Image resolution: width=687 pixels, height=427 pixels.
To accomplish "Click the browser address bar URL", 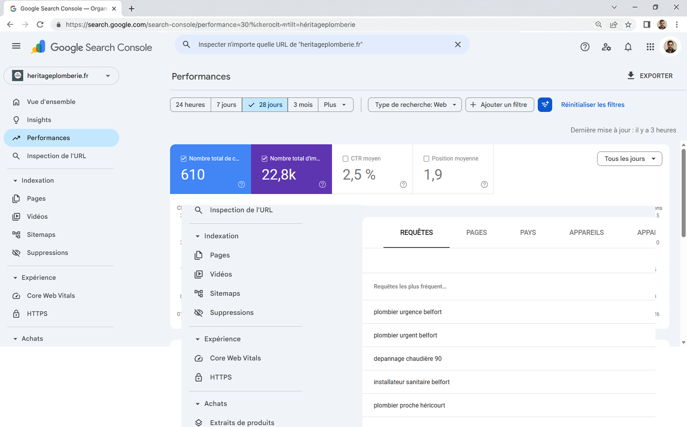I will click(x=210, y=25).
